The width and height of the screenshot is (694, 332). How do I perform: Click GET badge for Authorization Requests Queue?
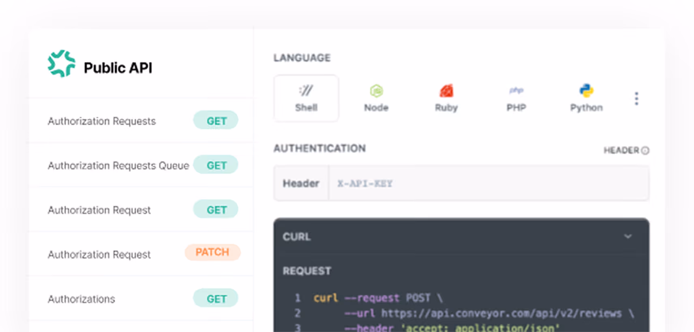click(216, 165)
